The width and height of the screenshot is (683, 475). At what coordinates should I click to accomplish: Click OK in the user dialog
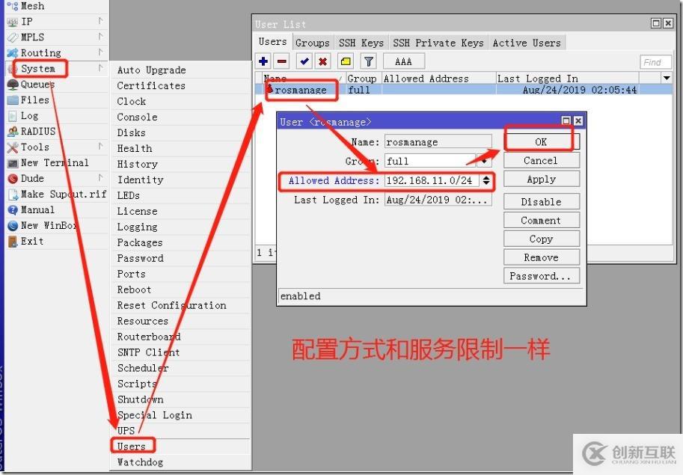point(542,142)
